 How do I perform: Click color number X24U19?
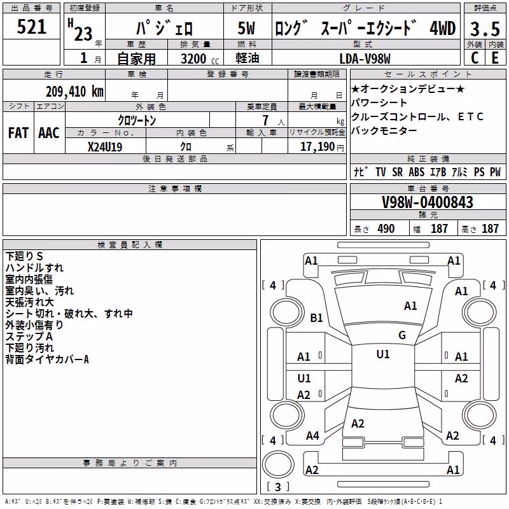105,147
